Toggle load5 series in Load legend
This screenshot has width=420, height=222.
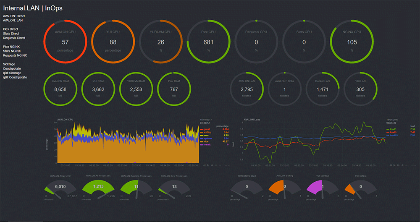391,132
